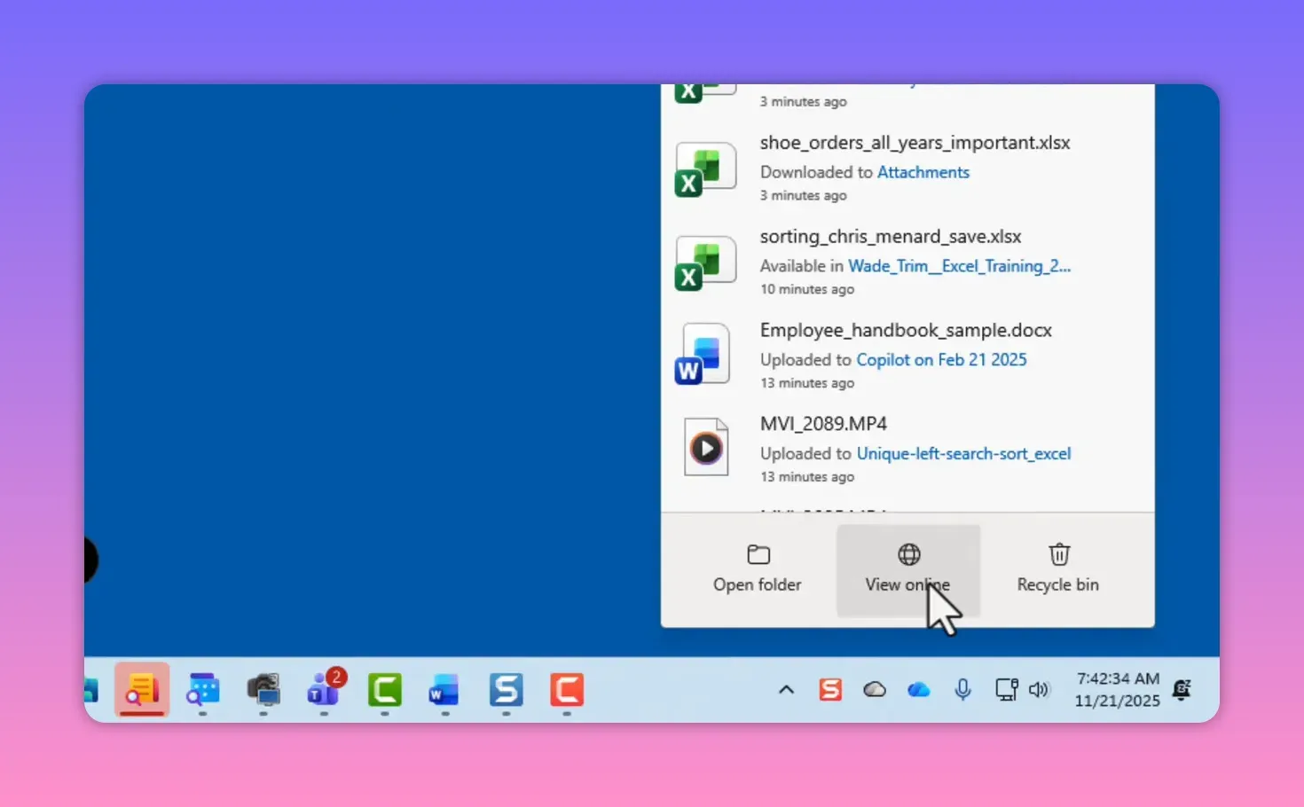1304x807 pixels.
Task: Open the Copilot on Feb 21 2025 link
Action: click(941, 359)
